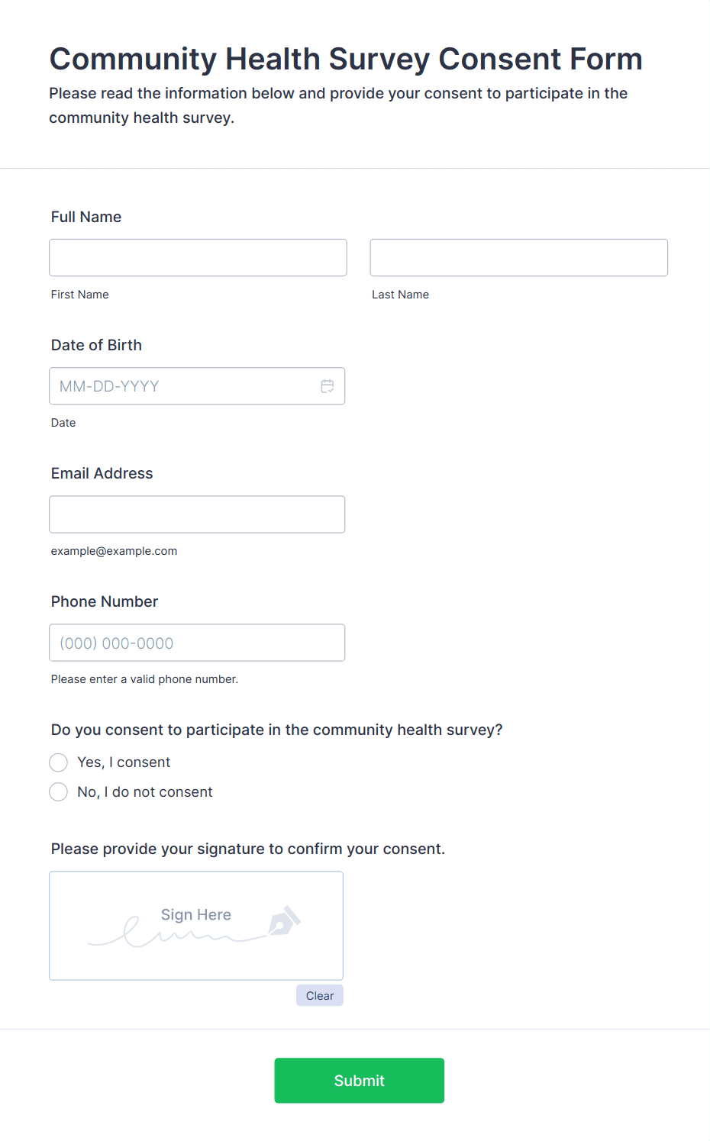
Task: Click the "First Name" sublabel text
Action: tap(80, 295)
